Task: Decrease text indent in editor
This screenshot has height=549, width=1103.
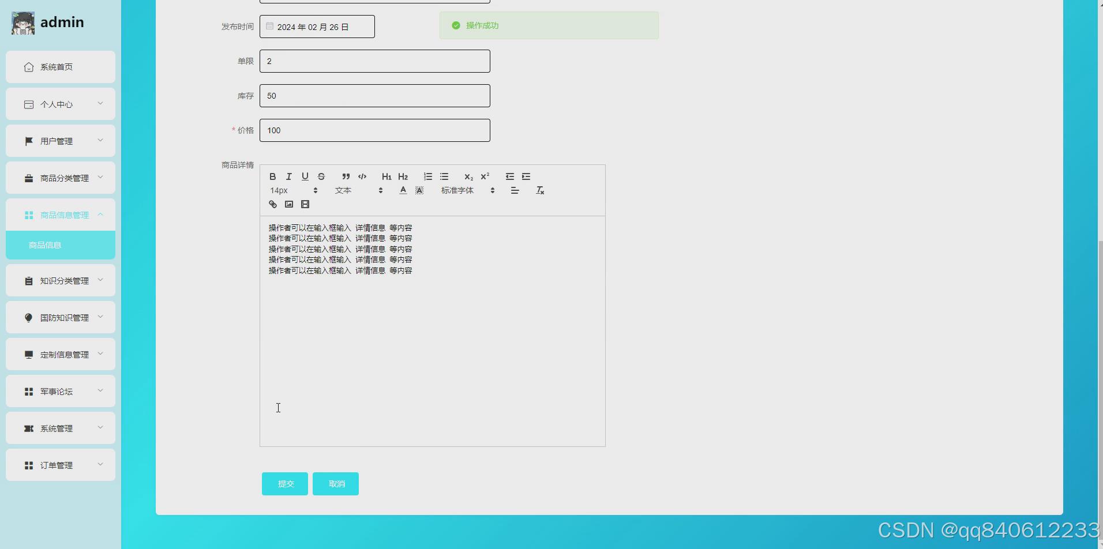Action: [x=510, y=176]
